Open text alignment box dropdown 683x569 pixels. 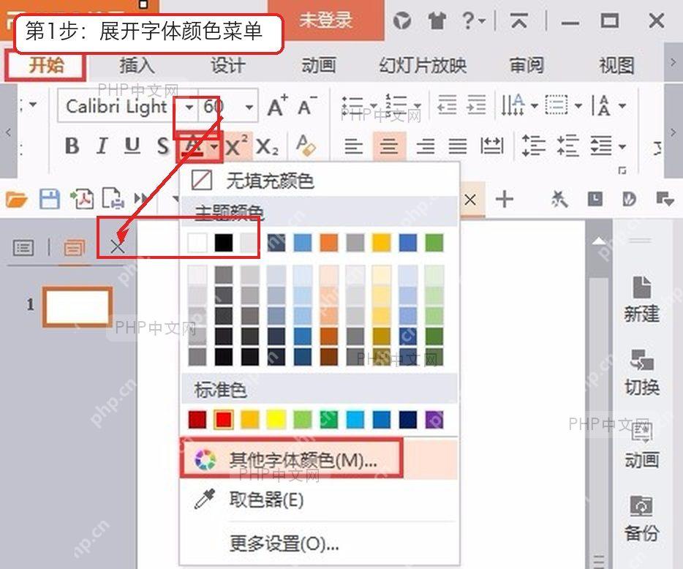click(578, 106)
